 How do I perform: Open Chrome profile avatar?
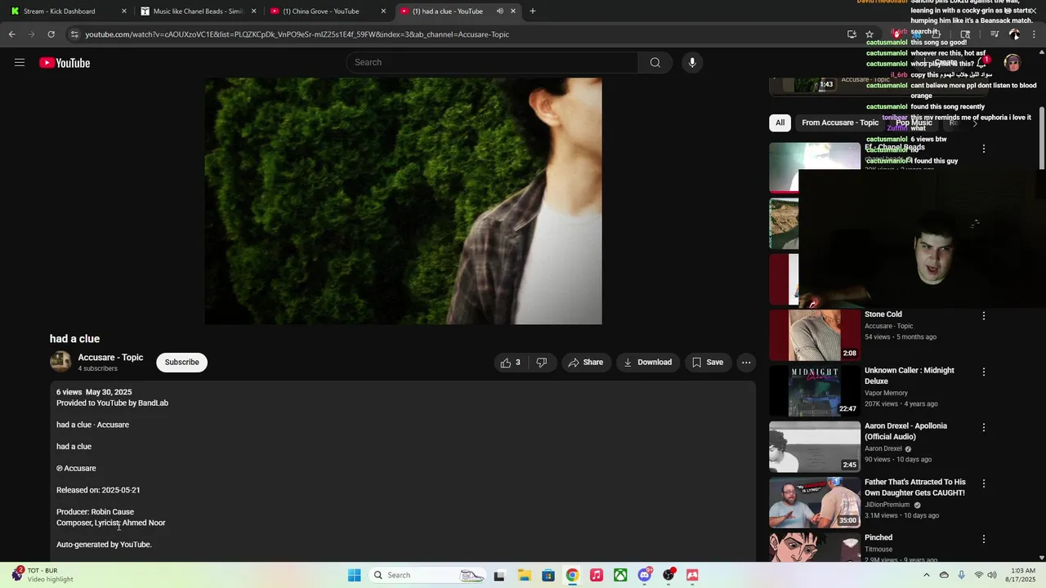tap(1014, 34)
